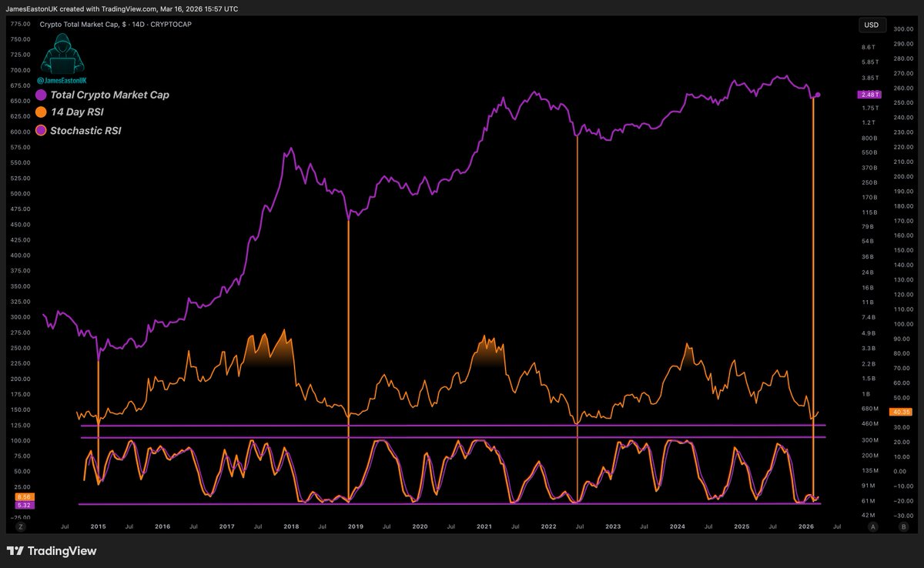Image resolution: width=924 pixels, height=568 pixels.
Task: Click the 2022 label on the time axis
Action: coord(548,526)
